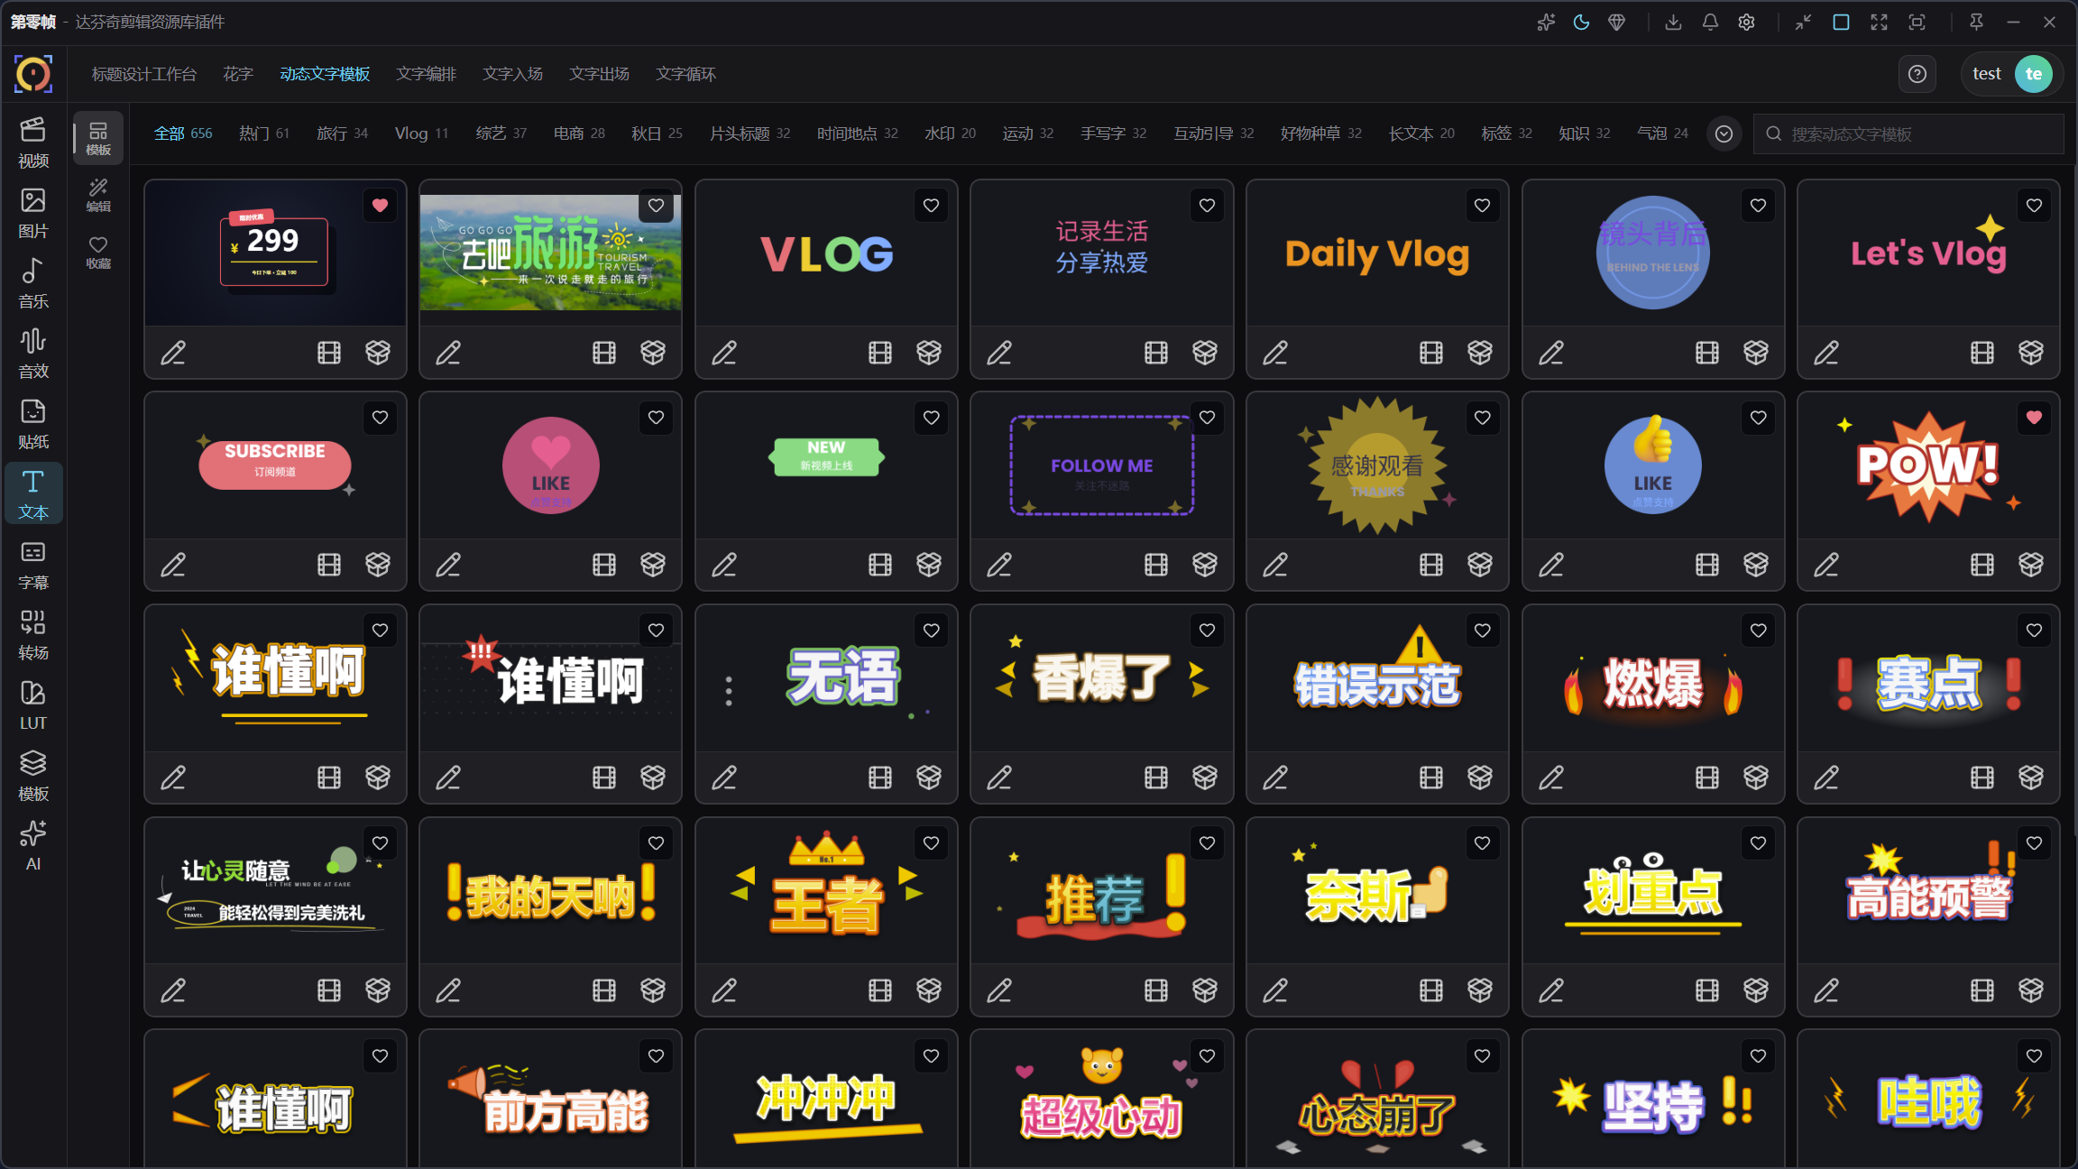
Task: Open the download manager icon
Action: [1673, 23]
